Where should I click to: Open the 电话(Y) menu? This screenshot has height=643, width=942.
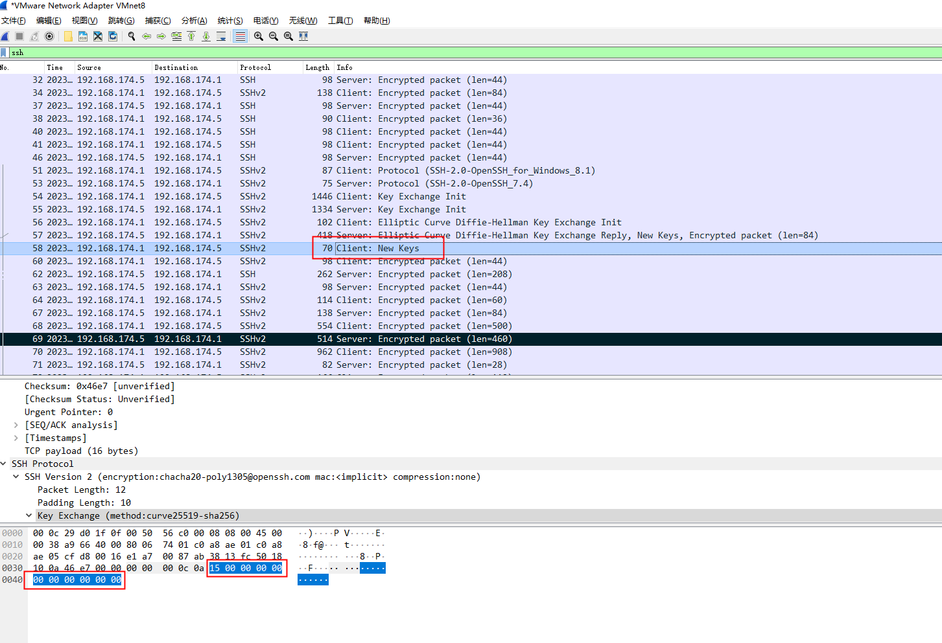(x=266, y=21)
